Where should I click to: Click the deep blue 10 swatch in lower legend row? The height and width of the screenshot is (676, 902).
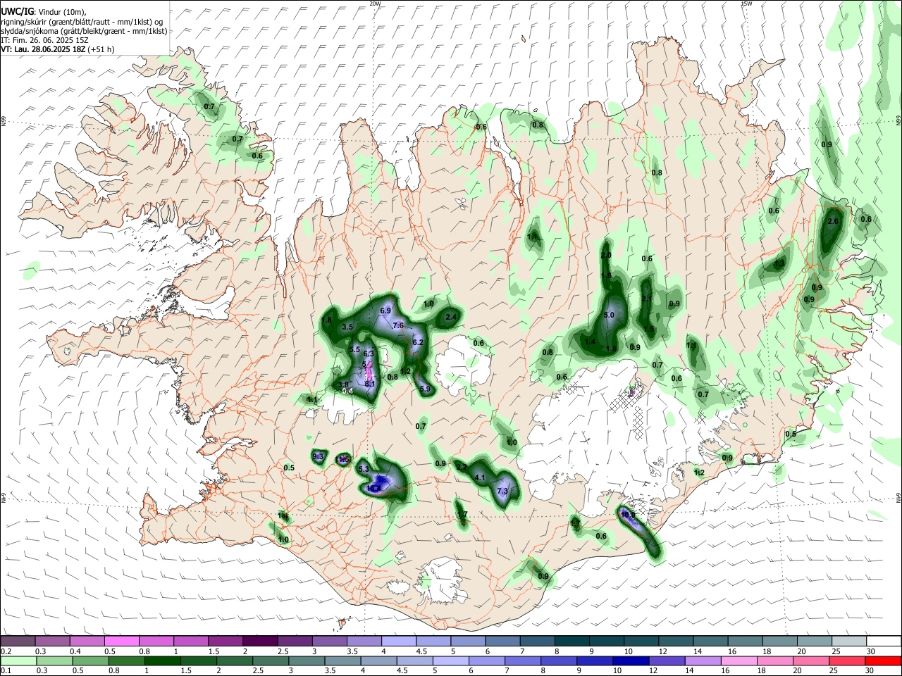(629, 661)
